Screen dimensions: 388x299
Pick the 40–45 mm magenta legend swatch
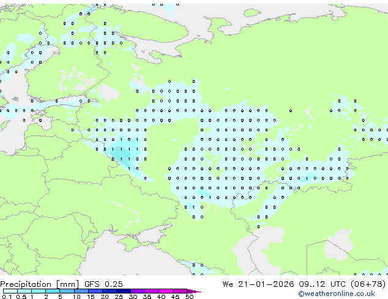166,291
